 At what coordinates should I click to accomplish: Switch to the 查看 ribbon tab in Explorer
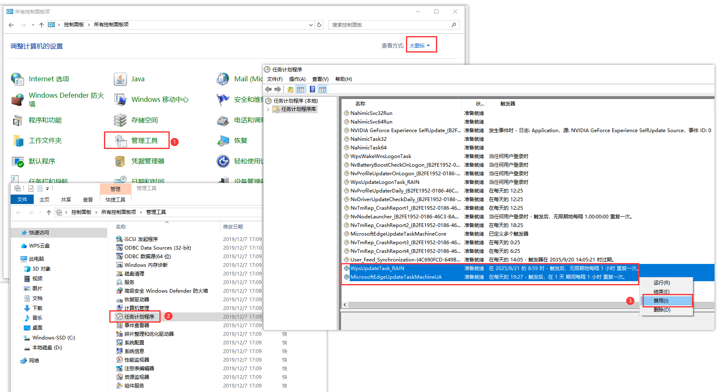(x=88, y=199)
